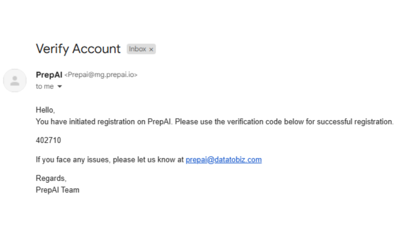Image resolution: width=394 pixels, height=237 pixels.
Task: Click "PrepAI" inside the registration sentence
Action: (159, 122)
